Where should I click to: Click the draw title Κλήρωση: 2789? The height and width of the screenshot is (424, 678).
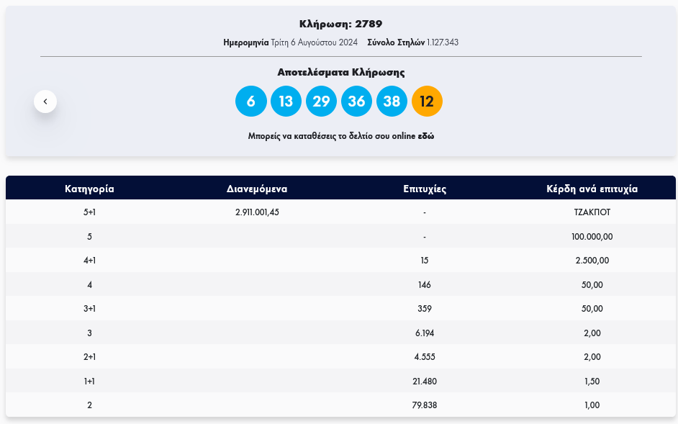click(340, 24)
